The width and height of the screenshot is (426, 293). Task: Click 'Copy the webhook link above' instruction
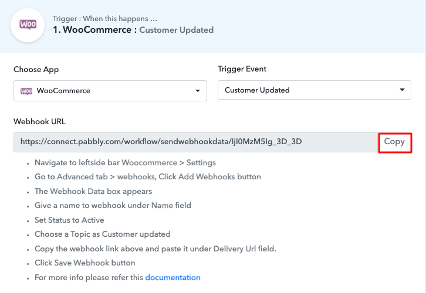155,249
